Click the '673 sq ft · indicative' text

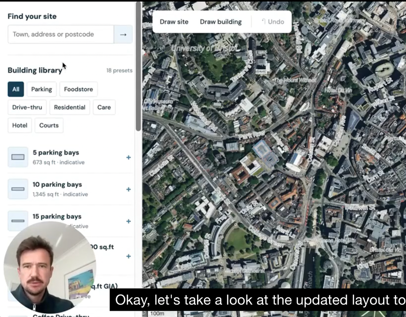click(x=59, y=163)
